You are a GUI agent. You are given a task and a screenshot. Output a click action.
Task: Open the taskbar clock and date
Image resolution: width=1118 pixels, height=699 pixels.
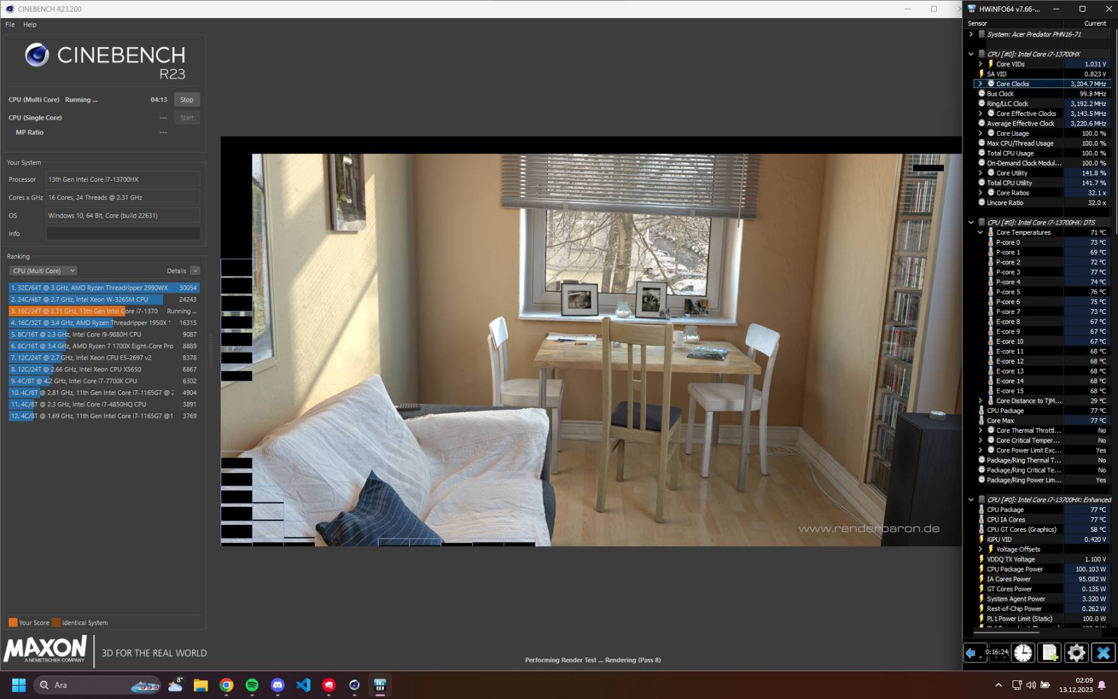tap(1075, 685)
